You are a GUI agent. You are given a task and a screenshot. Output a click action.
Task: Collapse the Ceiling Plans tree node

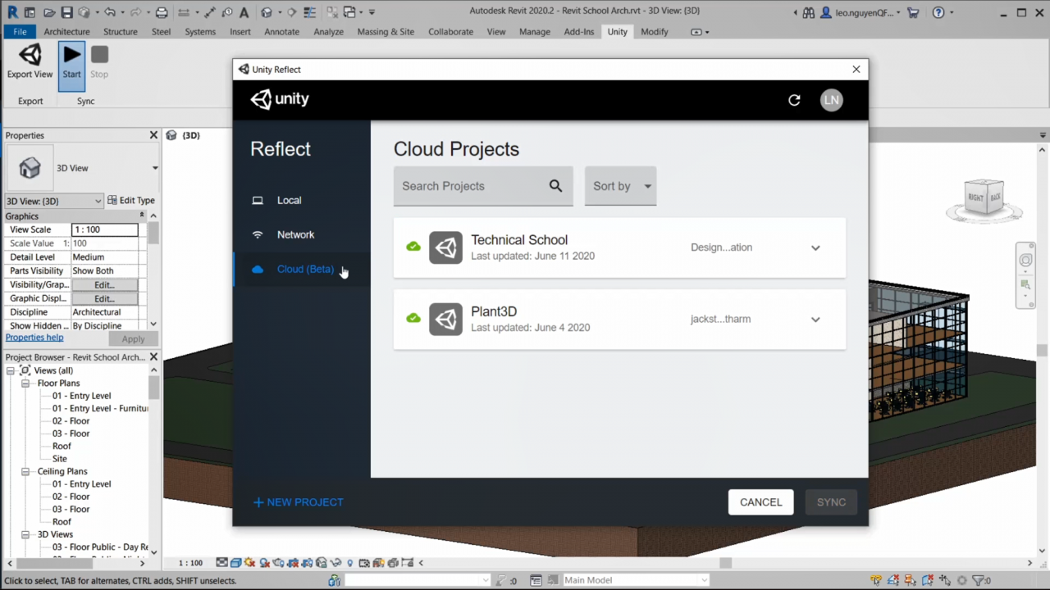pos(25,472)
